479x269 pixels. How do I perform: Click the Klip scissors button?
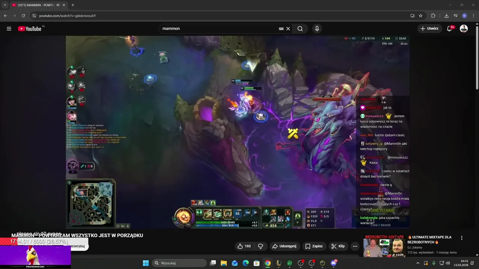338,246
